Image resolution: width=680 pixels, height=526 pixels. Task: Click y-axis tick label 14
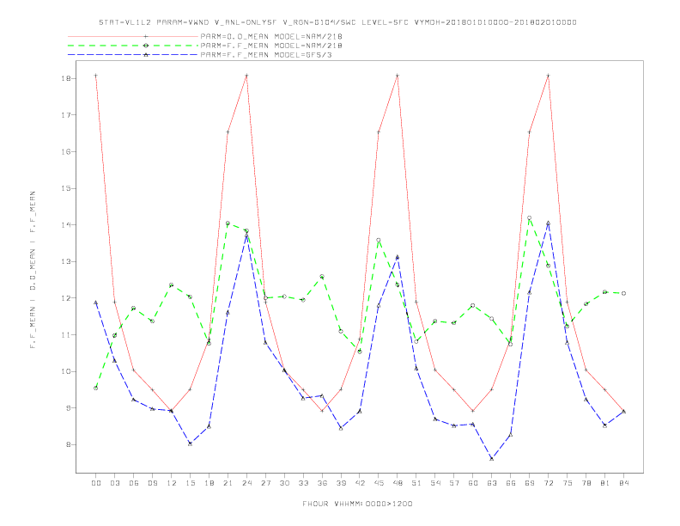coord(66,225)
